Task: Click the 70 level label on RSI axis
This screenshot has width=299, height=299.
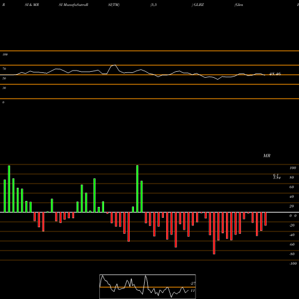Action: [x=4, y=69]
